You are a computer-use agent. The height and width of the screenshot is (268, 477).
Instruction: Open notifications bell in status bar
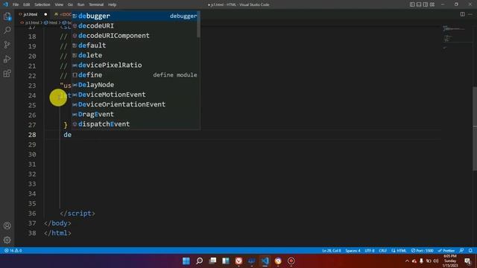(x=470, y=251)
